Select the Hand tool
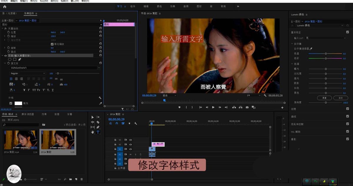The width and height of the screenshot is (353, 186). (x=93, y=132)
